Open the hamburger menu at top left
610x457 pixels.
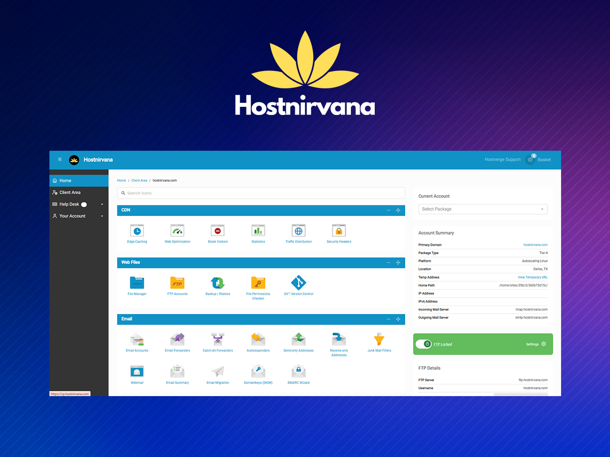click(59, 159)
